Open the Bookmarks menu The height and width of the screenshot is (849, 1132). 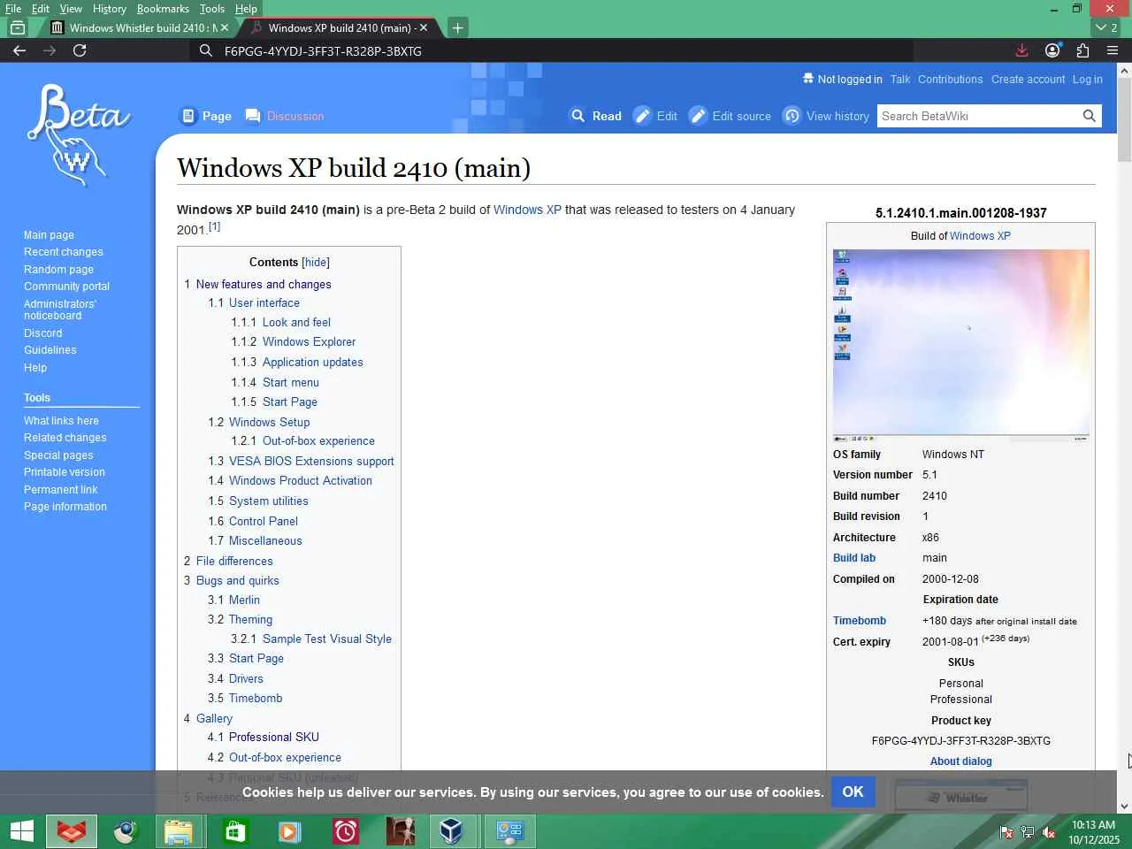pos(163,9)
